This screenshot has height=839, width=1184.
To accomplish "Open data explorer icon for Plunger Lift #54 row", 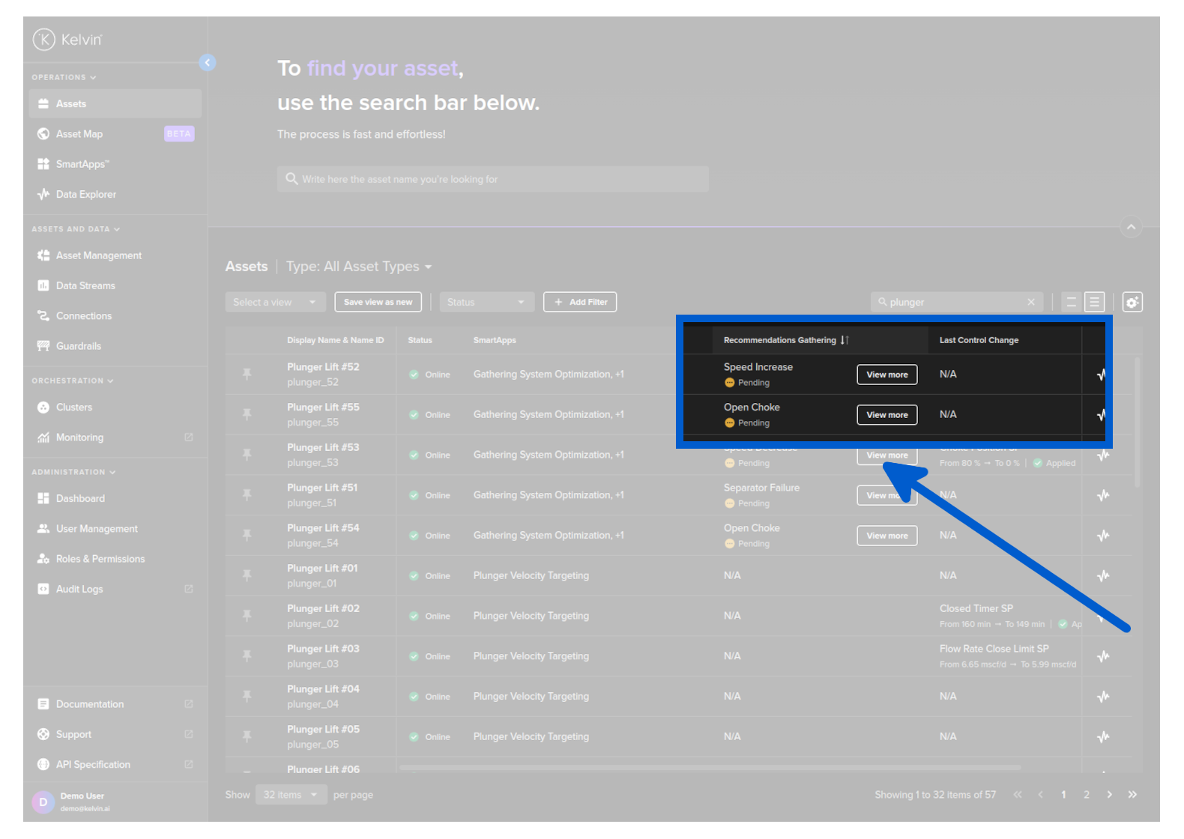I will [1102, 536].
